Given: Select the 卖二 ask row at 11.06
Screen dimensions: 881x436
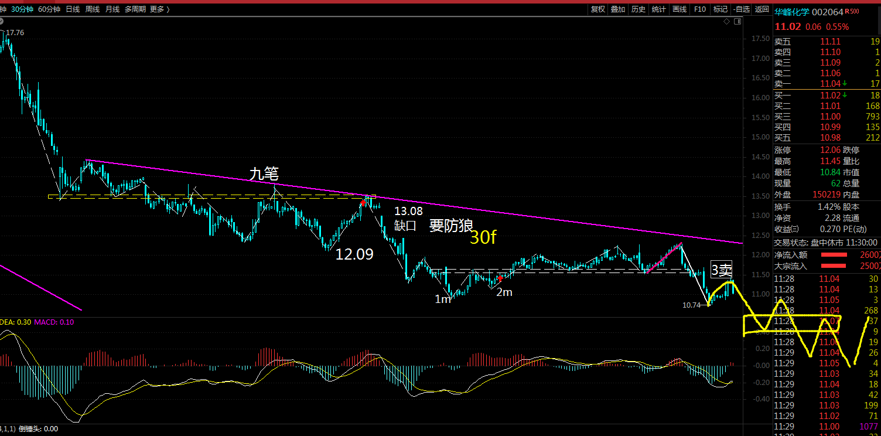Looking at the screenshot, I should (x=827, y=73).
